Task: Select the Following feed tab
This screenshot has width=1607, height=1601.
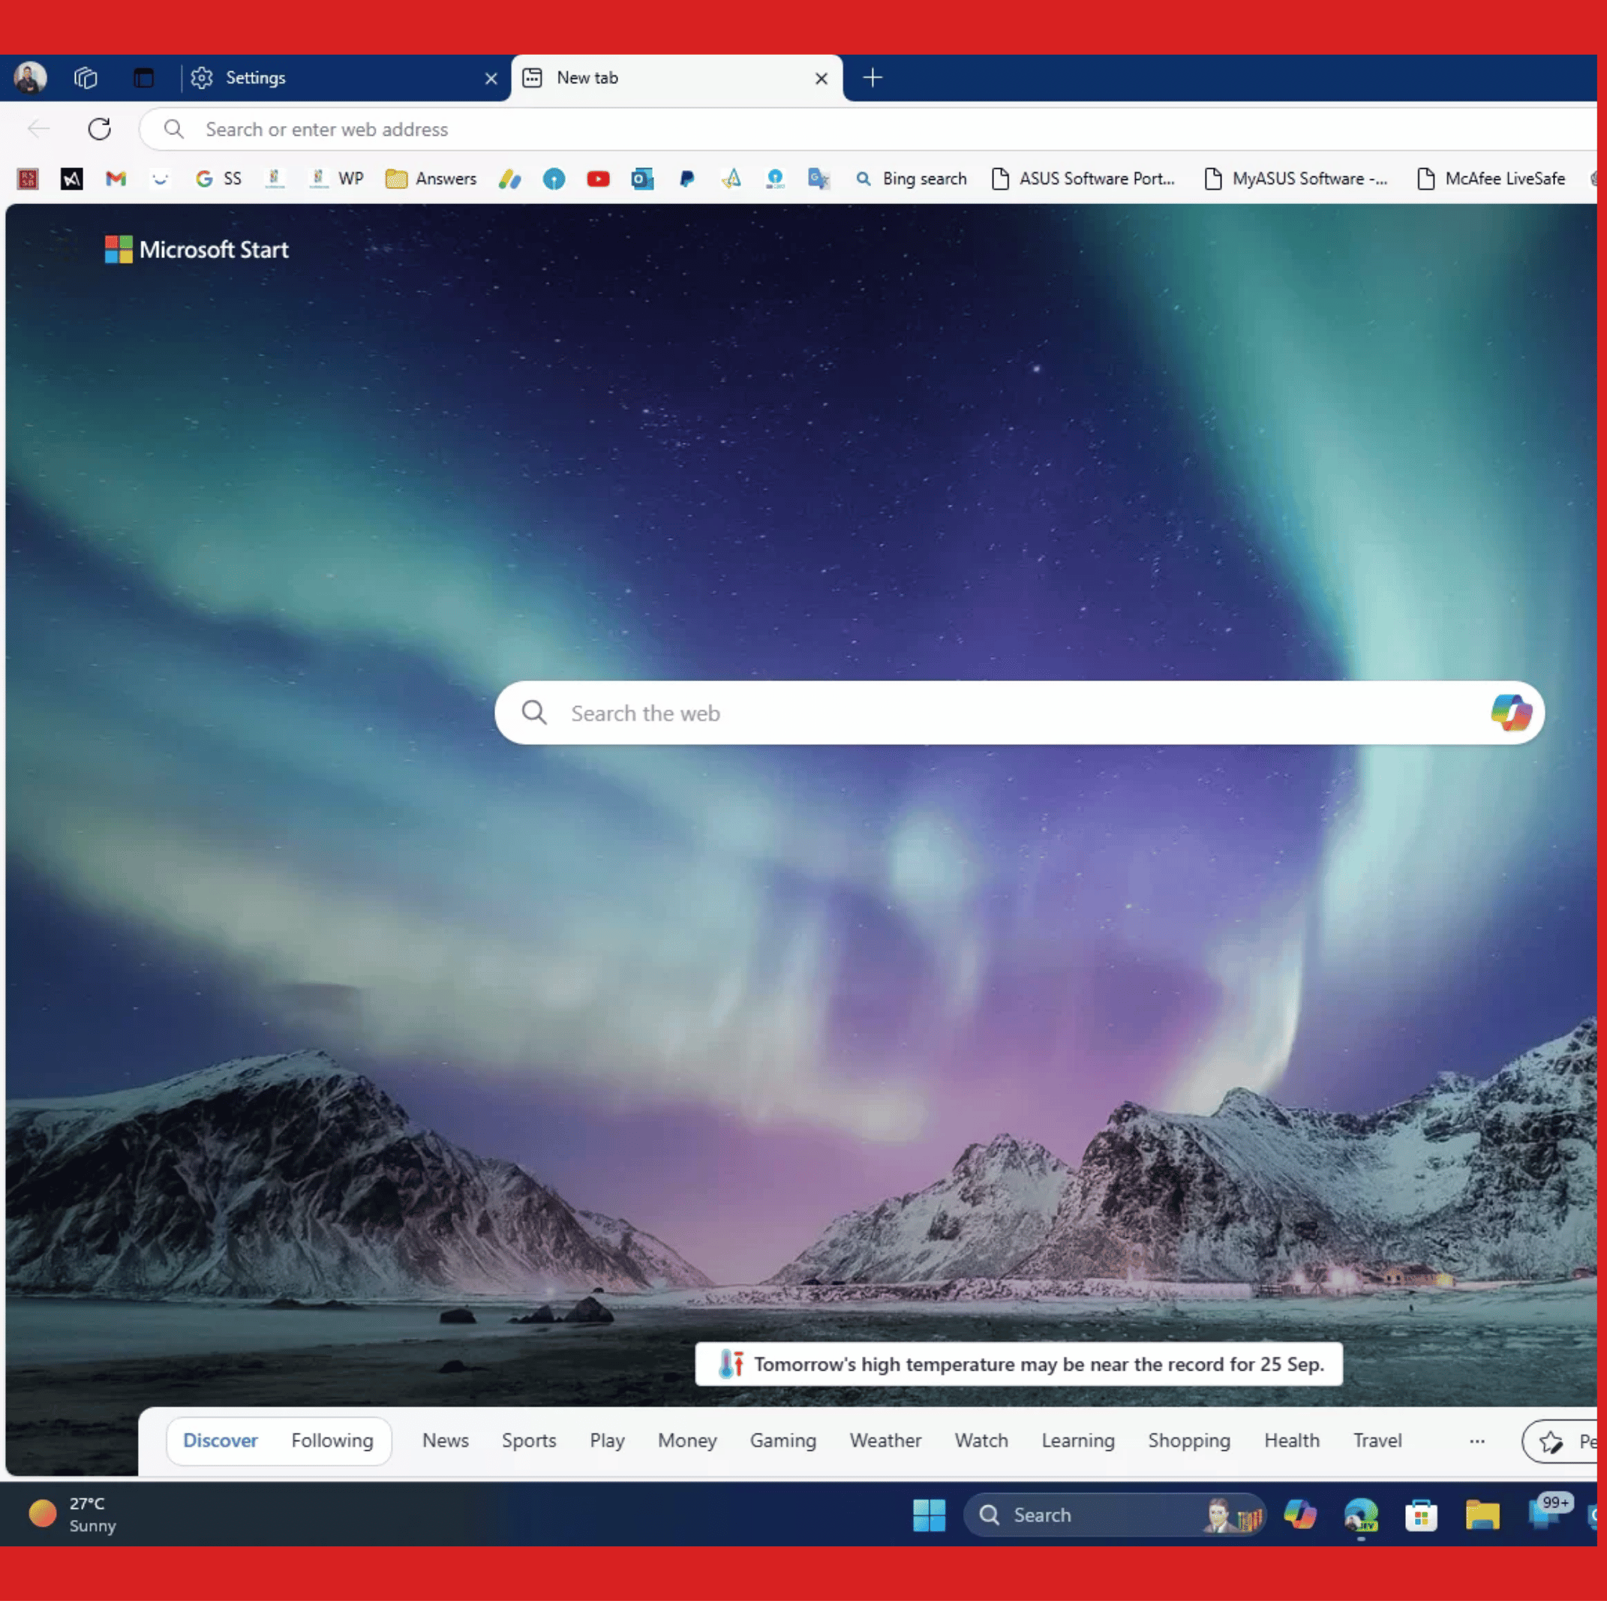Action: click(332, 1440)
